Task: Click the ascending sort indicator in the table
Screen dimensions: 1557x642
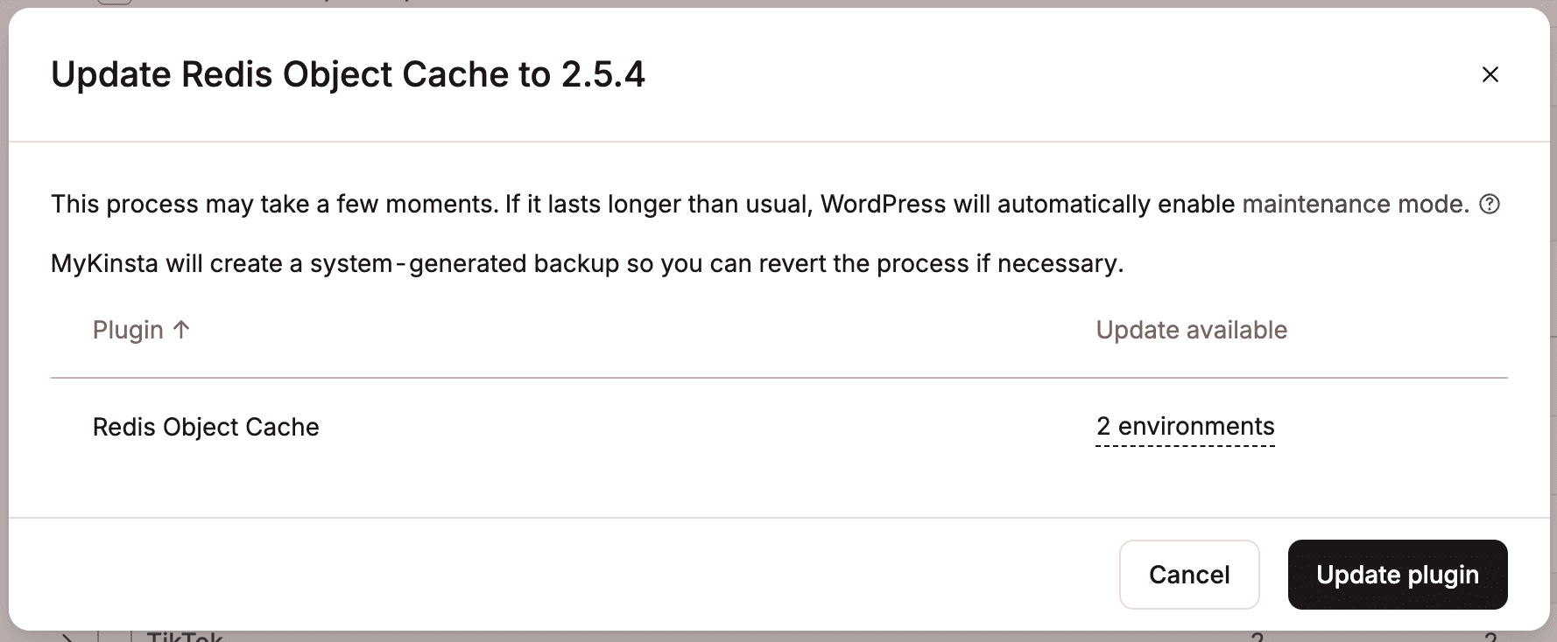Action: [181, 329]
